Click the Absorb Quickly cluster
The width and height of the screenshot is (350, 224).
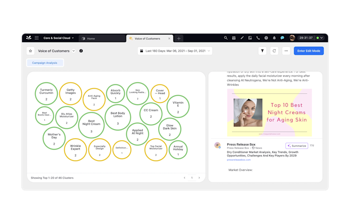point(115,93)
